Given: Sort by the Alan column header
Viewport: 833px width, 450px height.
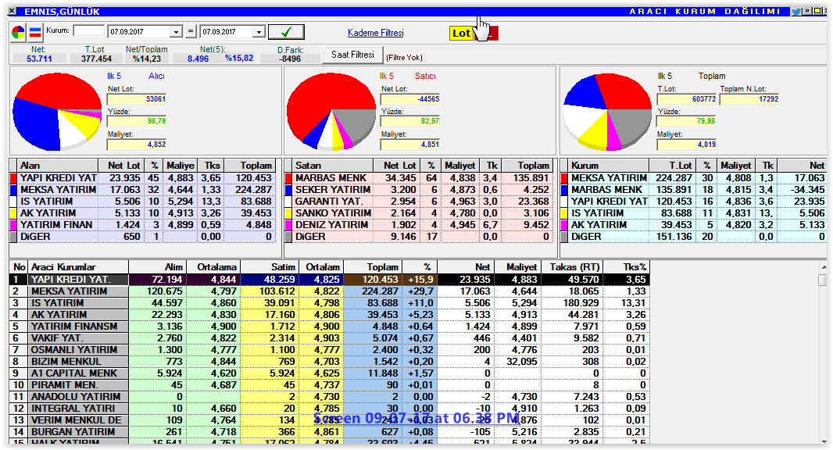Looking at the screenshot, I should coord(57,166).
